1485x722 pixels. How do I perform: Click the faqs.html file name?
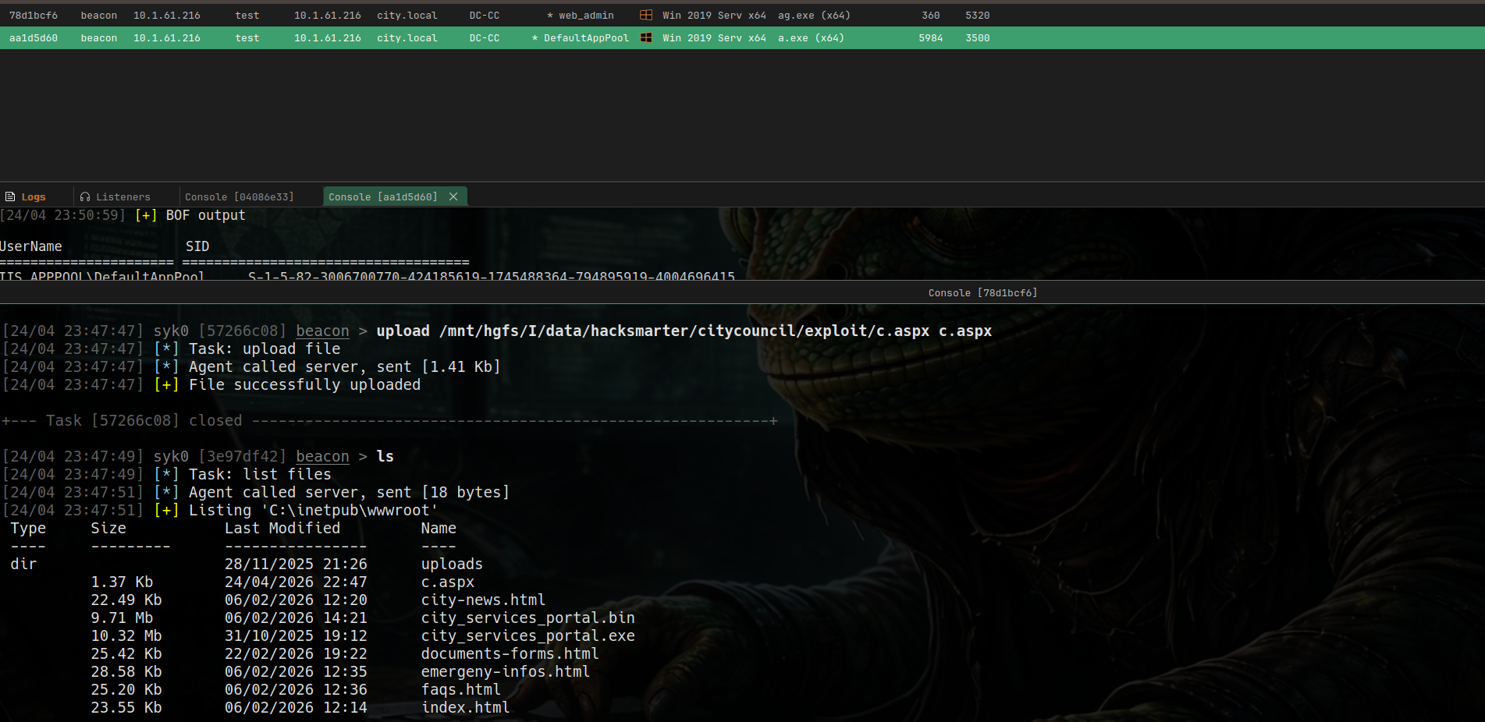(x=460, y=689)
